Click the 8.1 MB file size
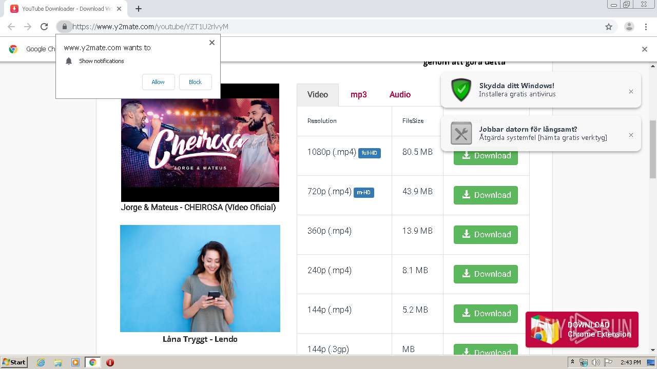The height and width of the screenshot is (369, 657). [x=415, y=271]
